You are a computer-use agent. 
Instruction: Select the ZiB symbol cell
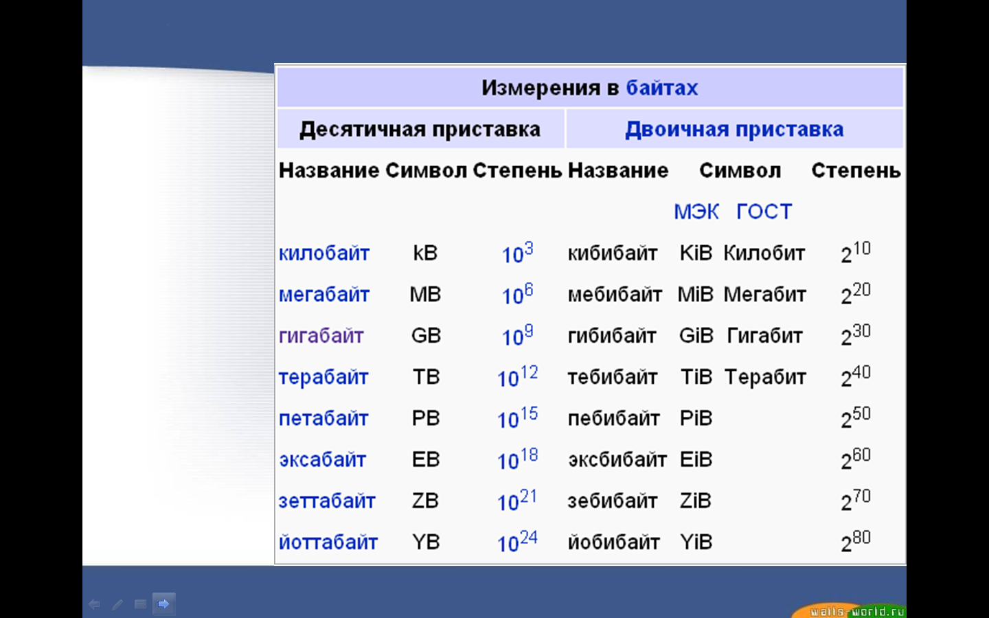[x=696, y=501]
